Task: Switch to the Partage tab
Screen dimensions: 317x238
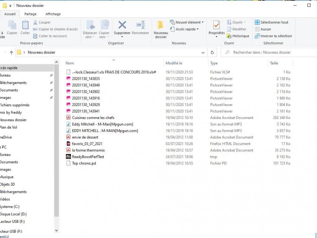Action: 30,14
